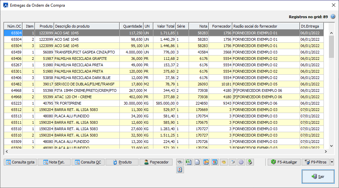Image resolution: width=339 pixels, height=188 pixels.
Task: Click the blank document icon in toolbar
Action: pyautogui.click(x=197, y=162)
